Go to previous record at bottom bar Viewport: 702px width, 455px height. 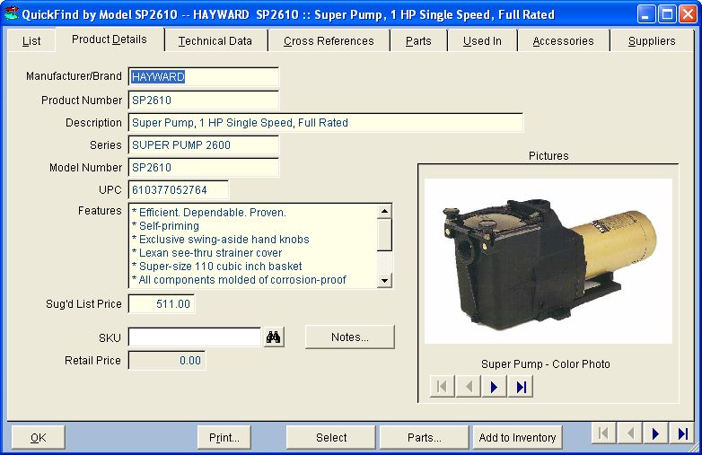630,433
